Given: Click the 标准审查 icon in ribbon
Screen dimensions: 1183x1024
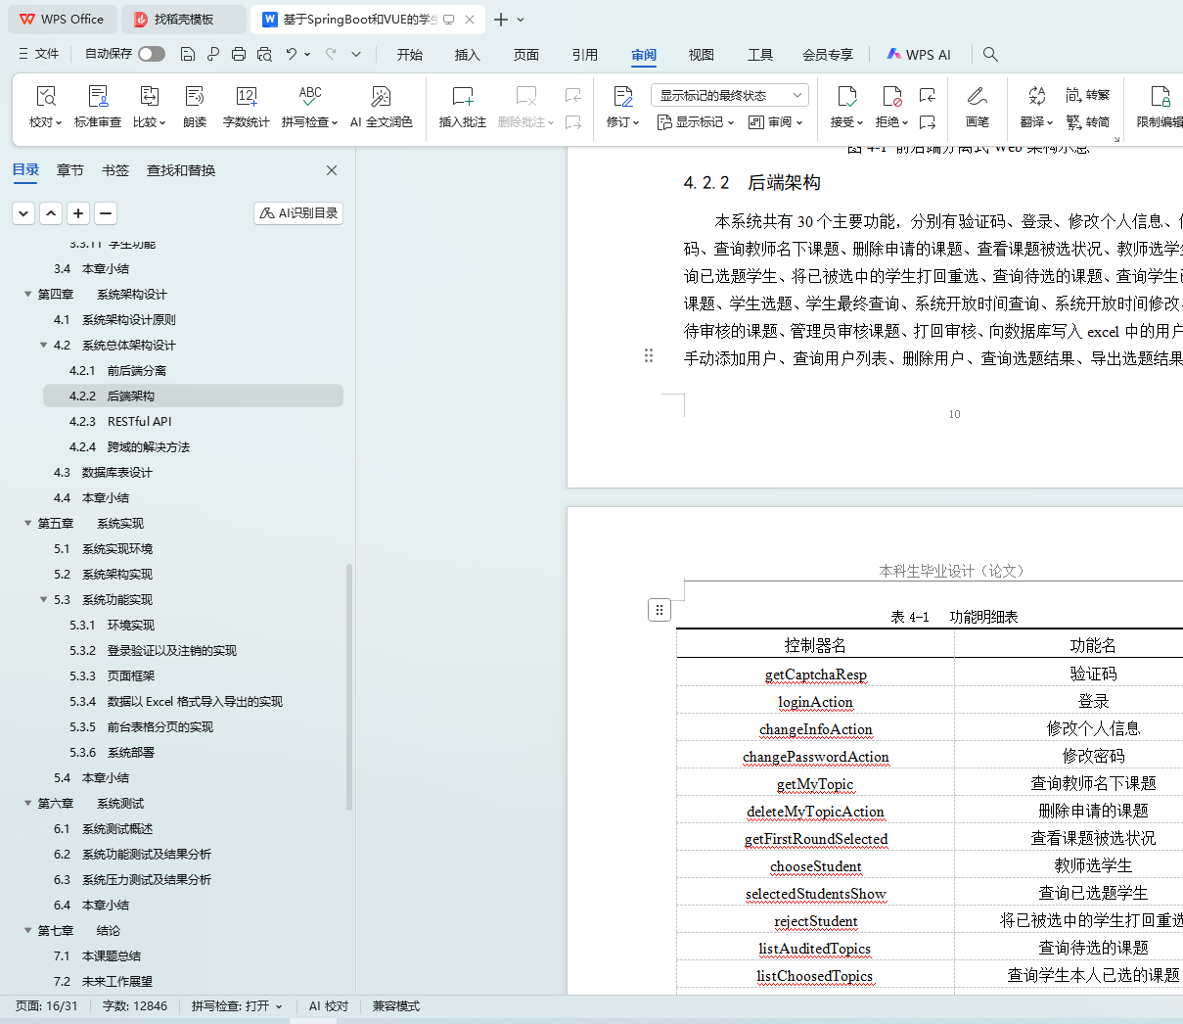Looking at the screenshot, I should pos(98,97).
